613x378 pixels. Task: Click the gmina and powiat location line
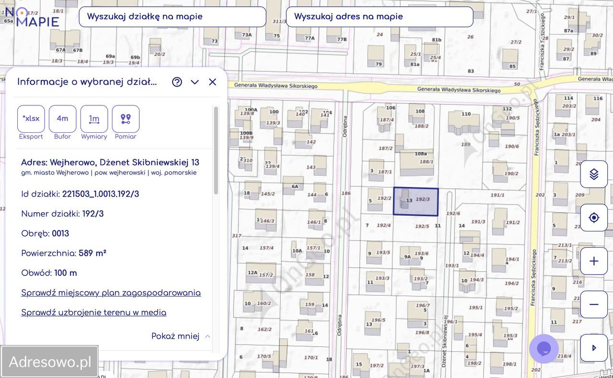point(109,173)
